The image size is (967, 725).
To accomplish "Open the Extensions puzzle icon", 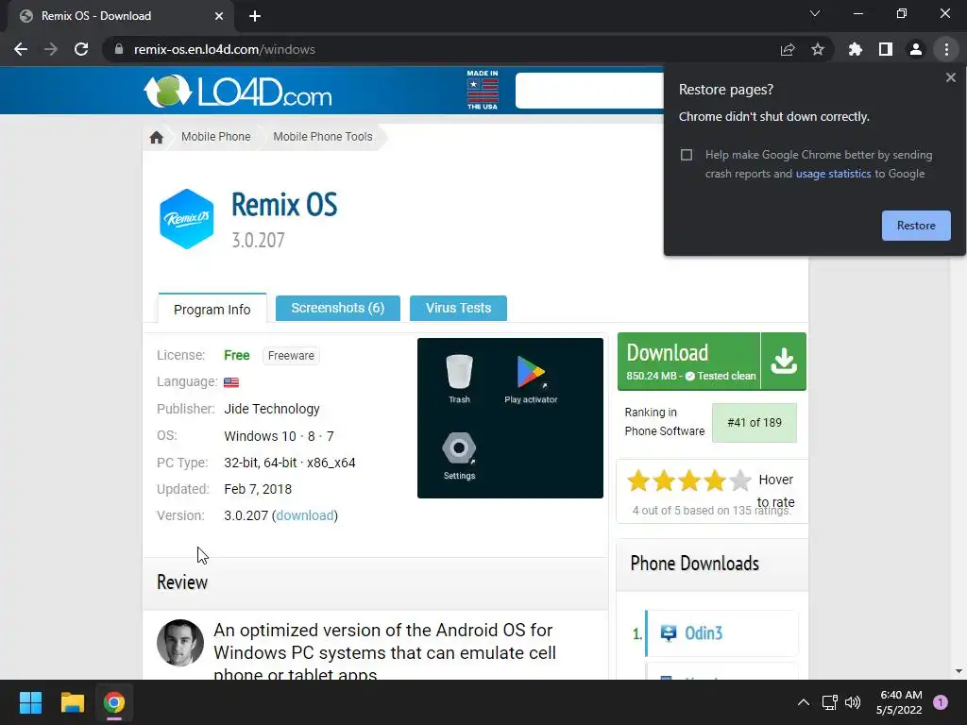I will (x=856, y=49).
